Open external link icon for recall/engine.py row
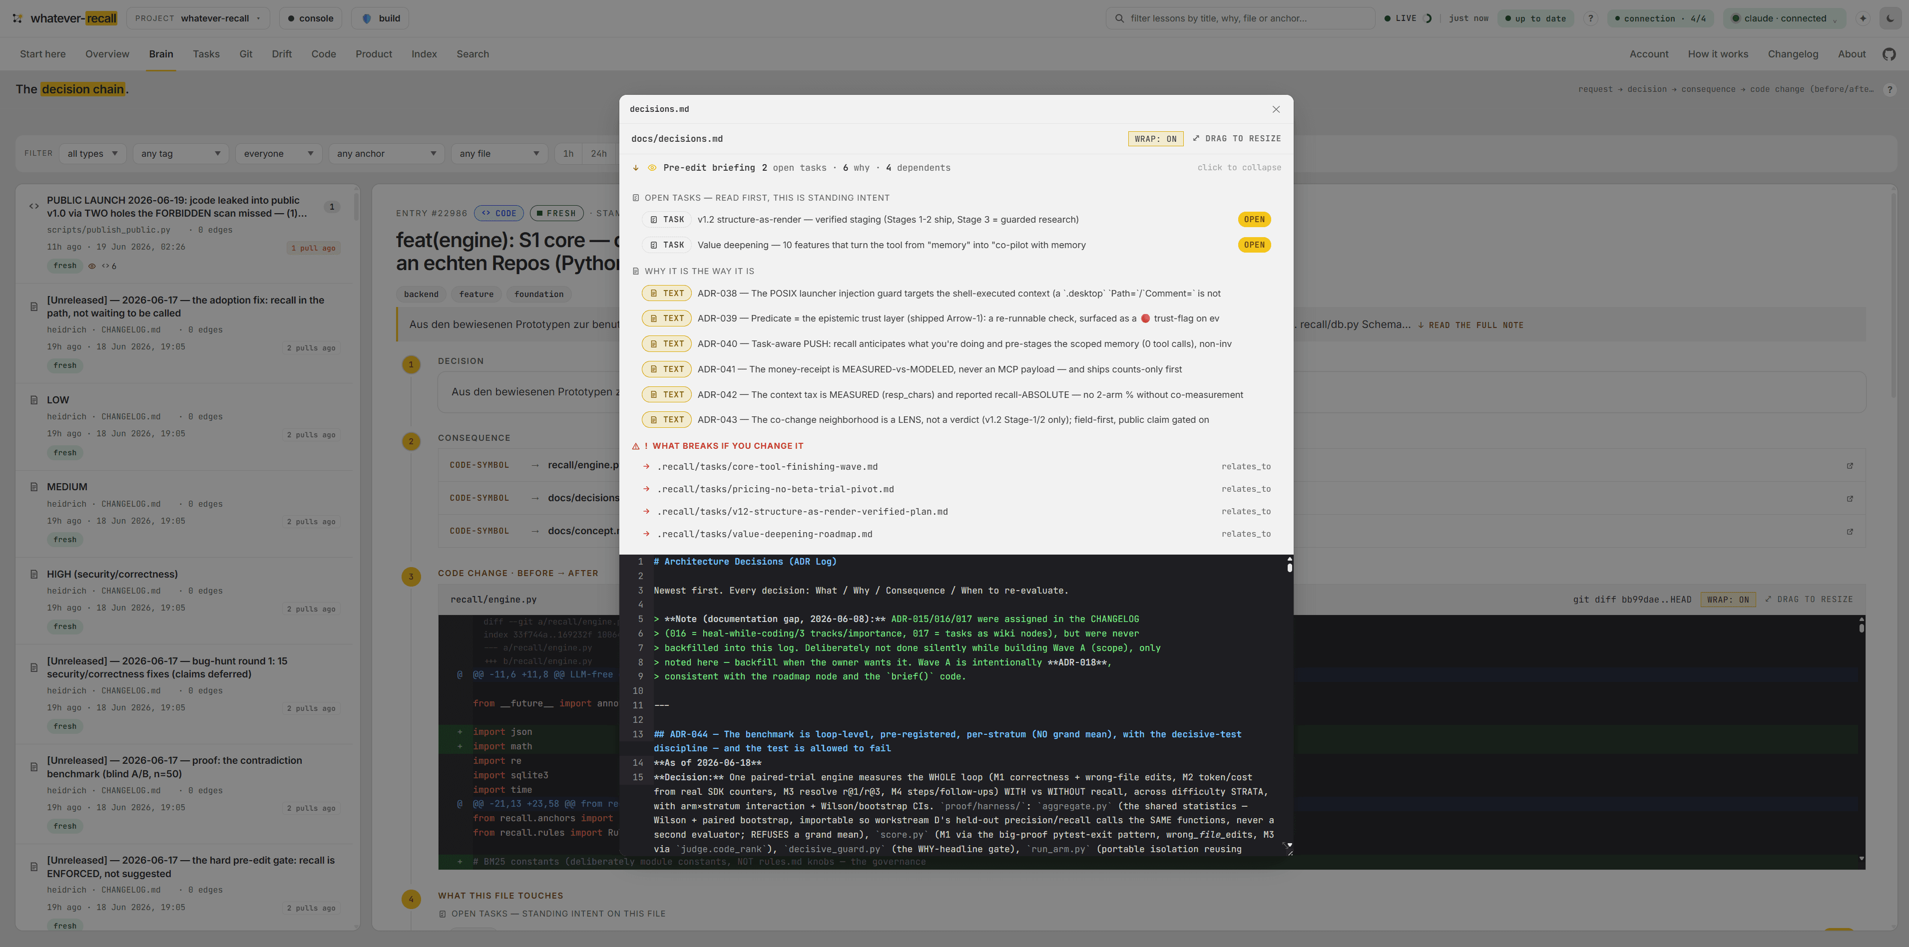 click(1850, 466)
